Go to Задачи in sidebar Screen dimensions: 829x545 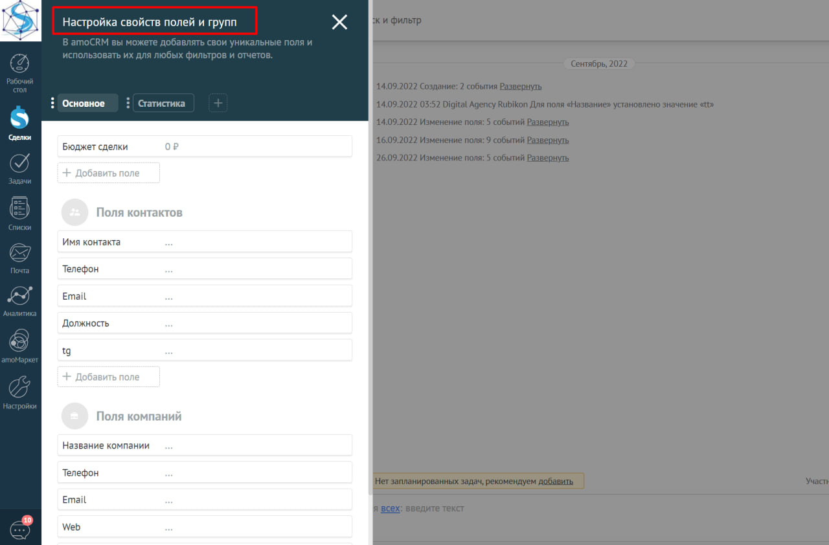(20, 169)
